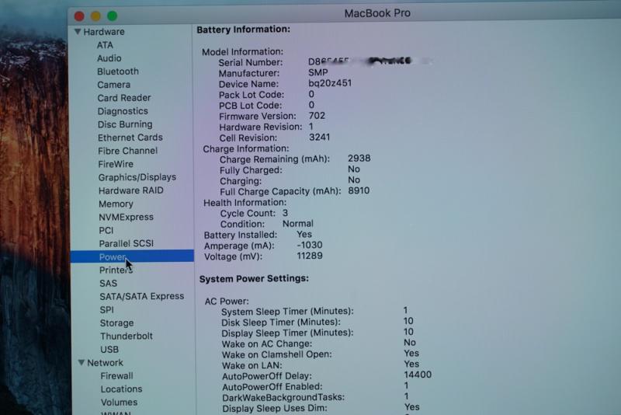Select Bluetooth in the Hardware list
This screenshot has width=621, height=415.
[x=118, y=71]
